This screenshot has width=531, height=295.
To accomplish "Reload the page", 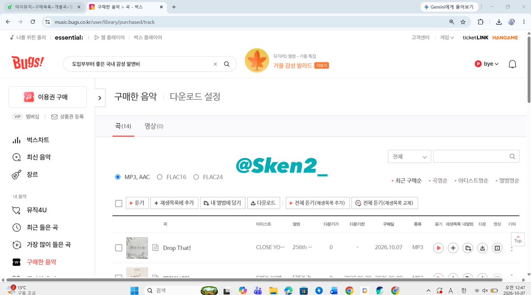I will tap(33, 22).
